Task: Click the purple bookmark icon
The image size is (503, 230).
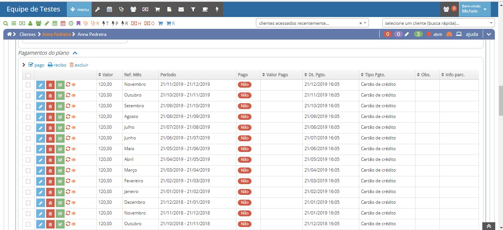Action: 78,23
